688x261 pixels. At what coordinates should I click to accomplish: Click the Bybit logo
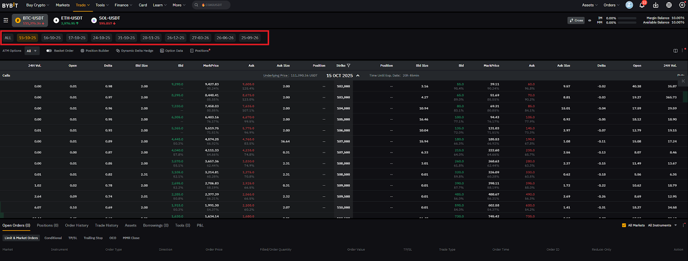click(x=10, y=5)
